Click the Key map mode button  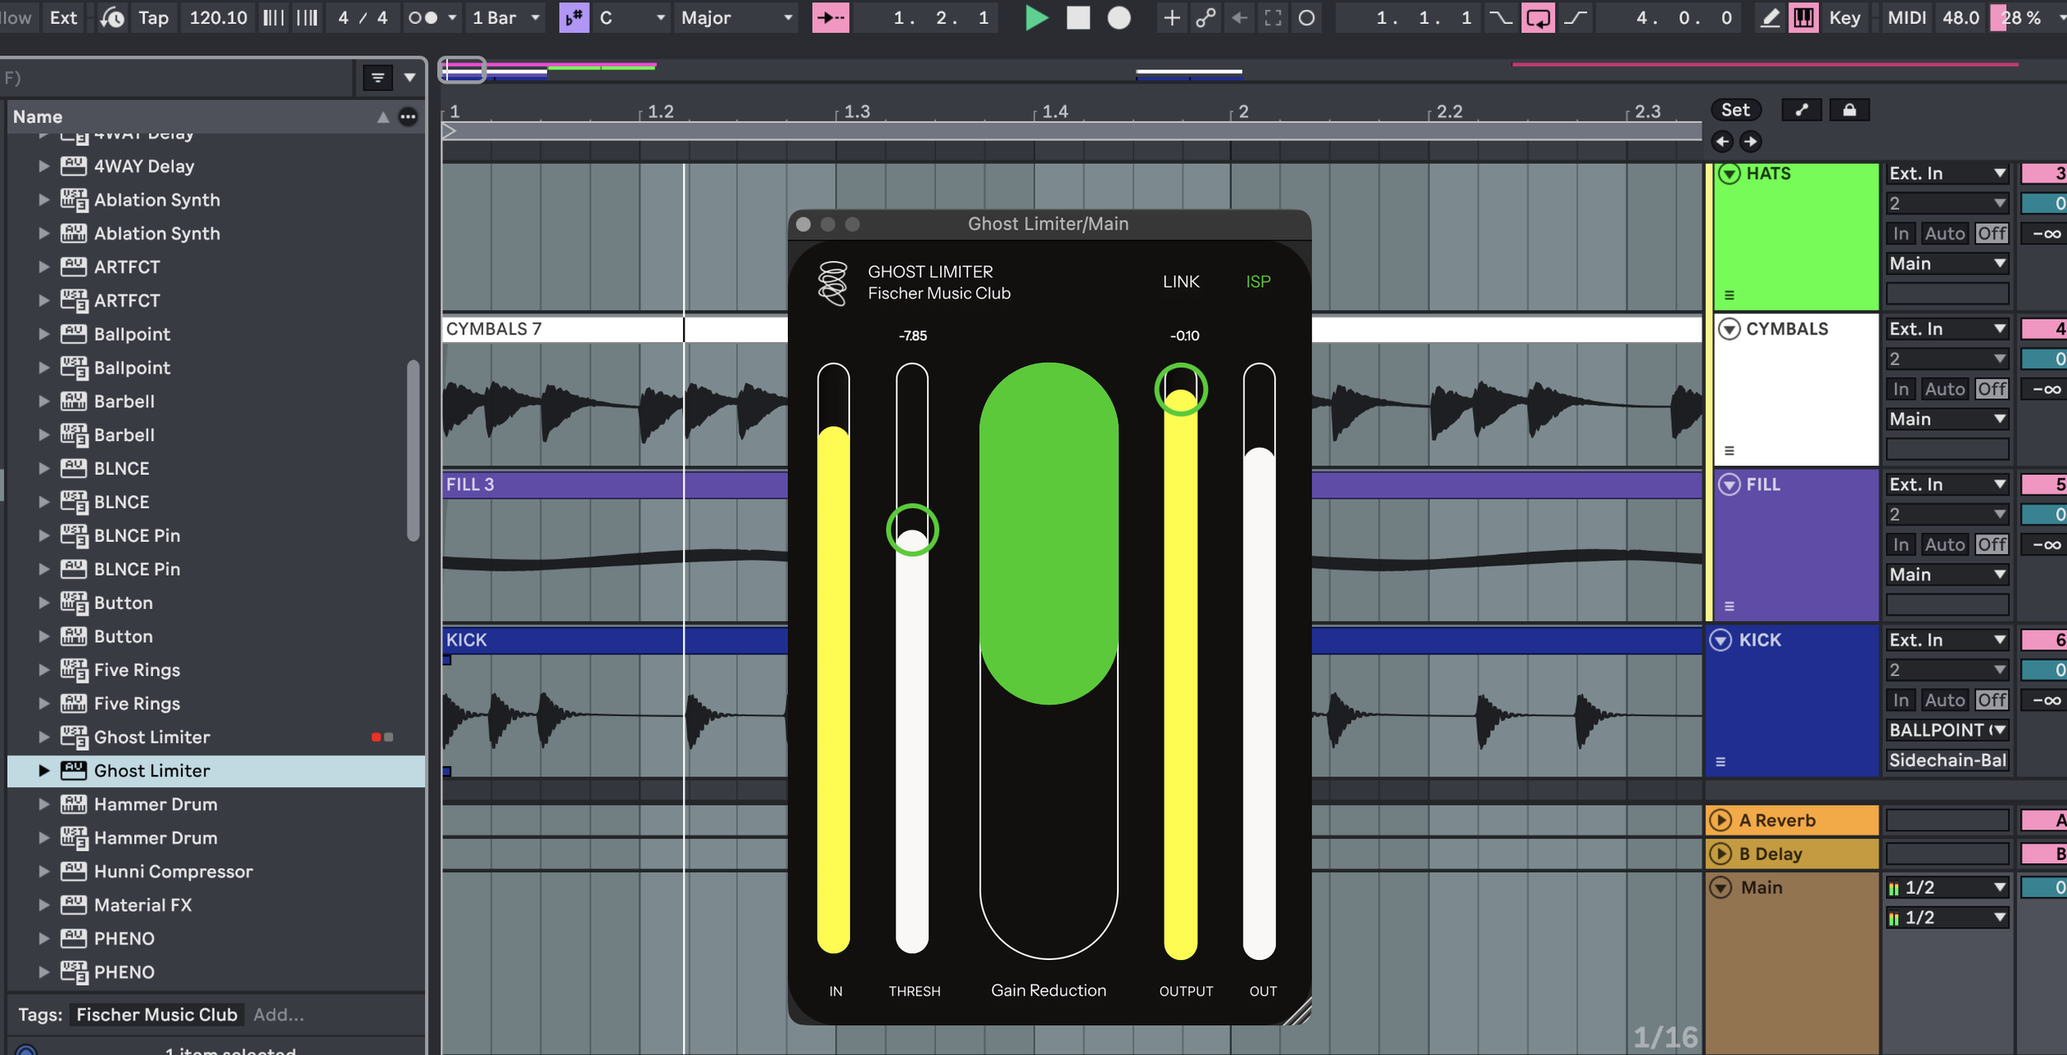(1845, 17)
